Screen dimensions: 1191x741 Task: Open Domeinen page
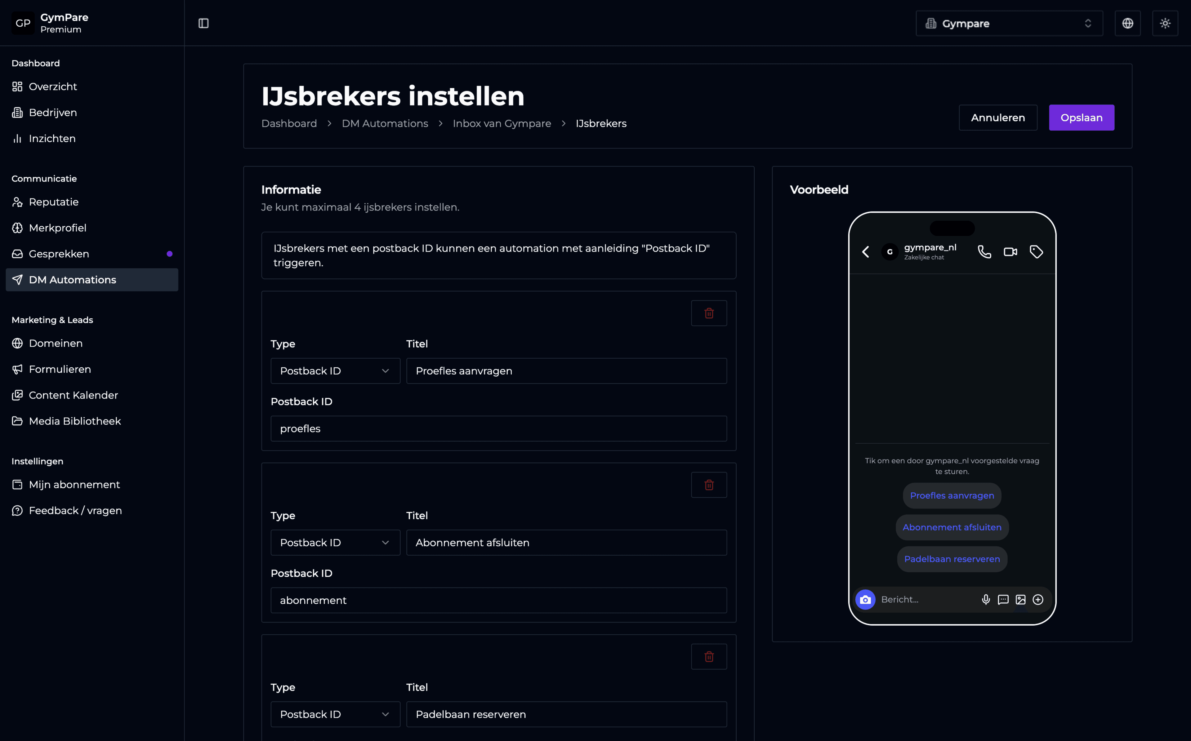point(92,343)
